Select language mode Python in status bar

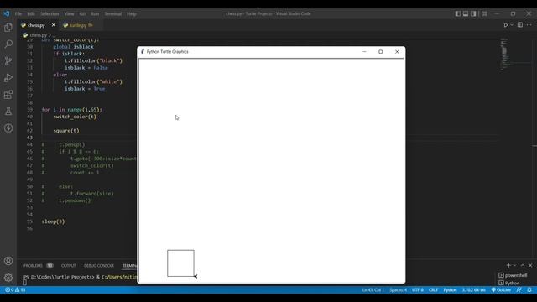pos(450,290)
